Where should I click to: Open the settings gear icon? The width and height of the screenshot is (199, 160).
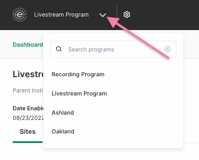(127, 15)
